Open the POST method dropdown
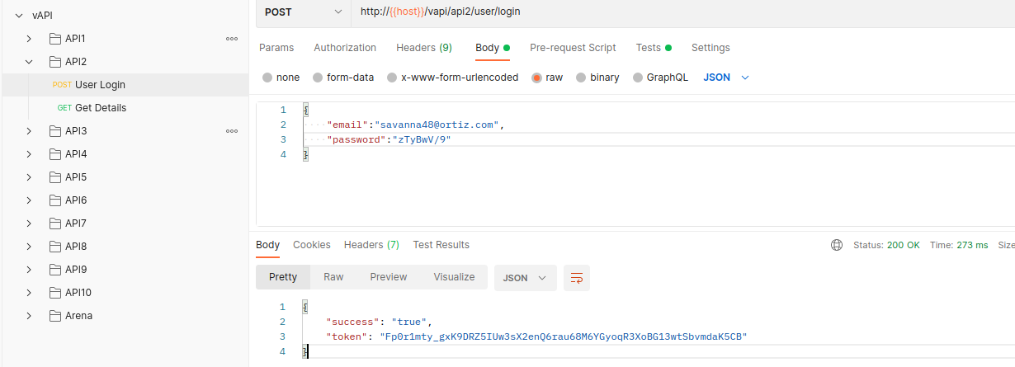 click(x=303, y=12)
